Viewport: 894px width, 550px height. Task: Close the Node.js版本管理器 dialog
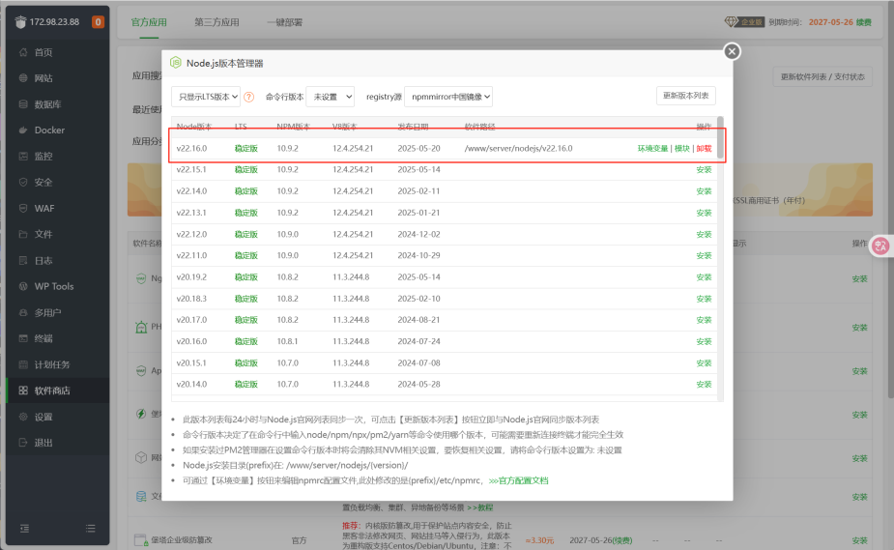click(x=732, y=51)
